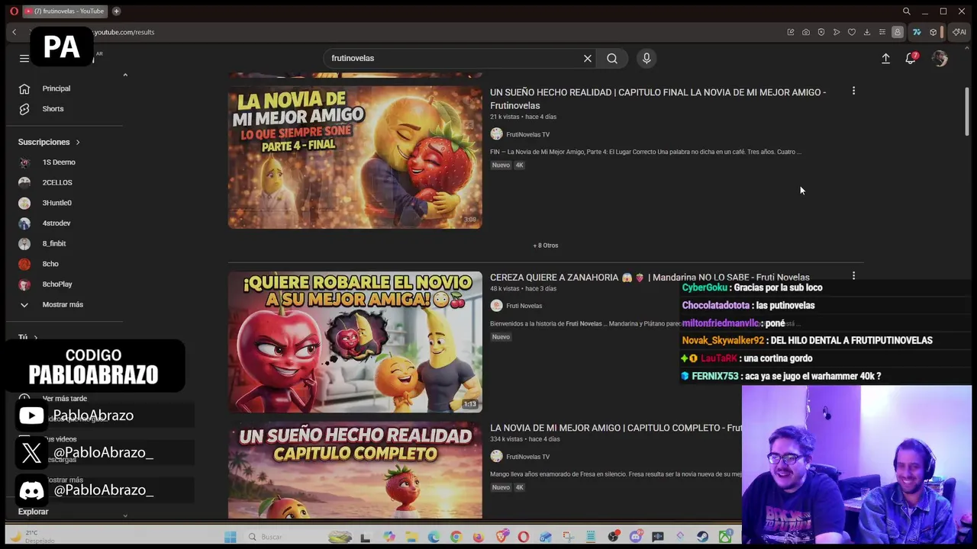
Task: Start voice search with the microphone
Action: coord(646,58)
